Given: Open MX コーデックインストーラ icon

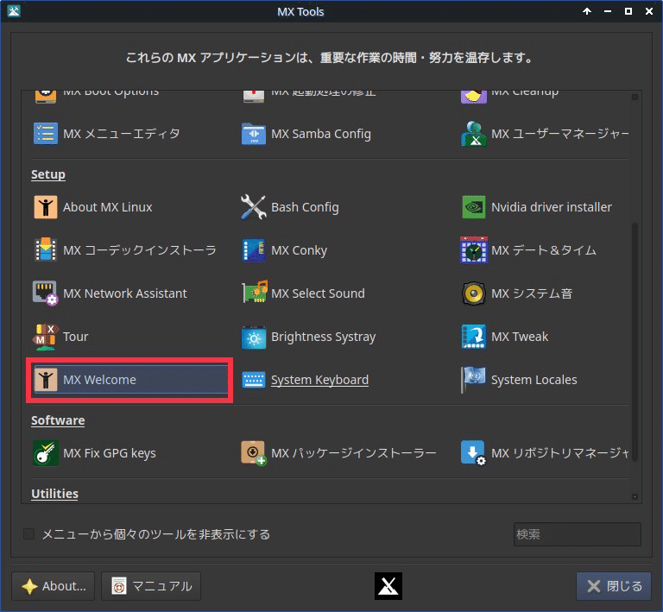Looking at the screenshot, I should tap(45, 250).
